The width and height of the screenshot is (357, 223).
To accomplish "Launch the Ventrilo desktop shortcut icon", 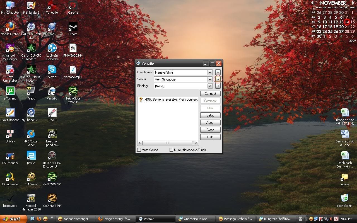I will pos(52,93).
